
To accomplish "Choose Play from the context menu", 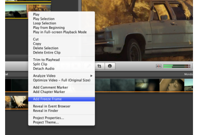I will (x=61, y=14).
